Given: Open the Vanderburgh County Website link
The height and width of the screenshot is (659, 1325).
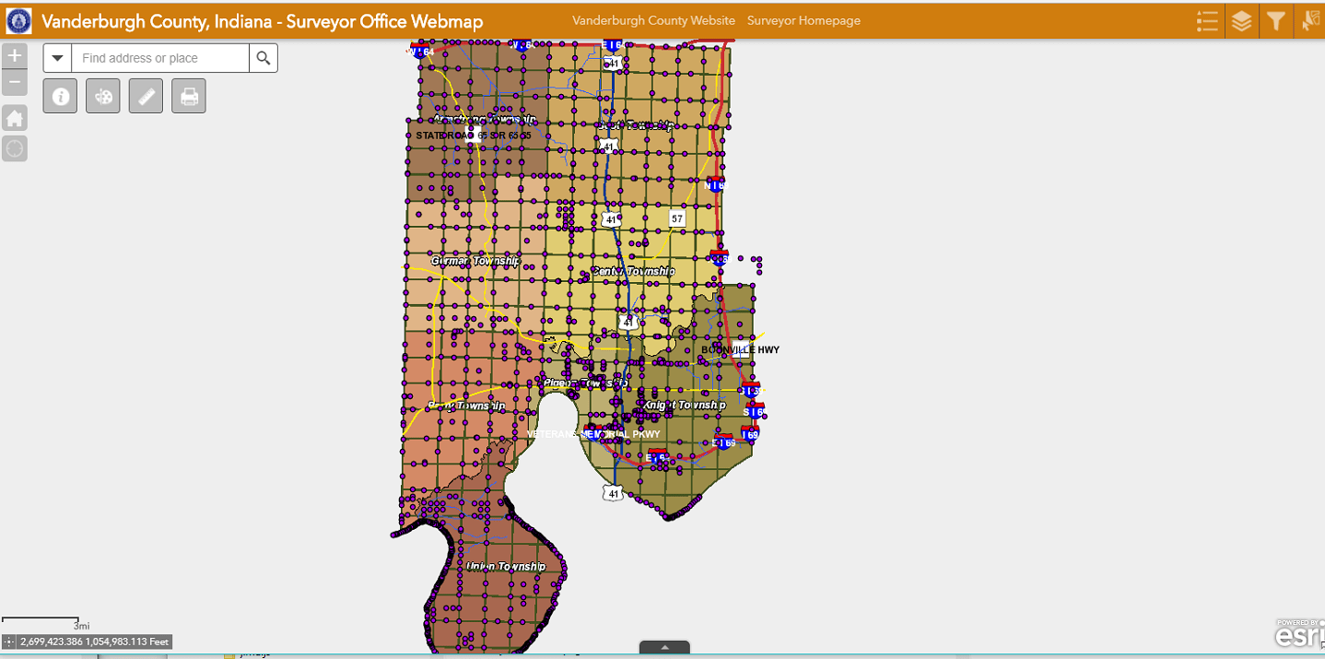Looking at the screenshot, I should (x=653, y=20).
